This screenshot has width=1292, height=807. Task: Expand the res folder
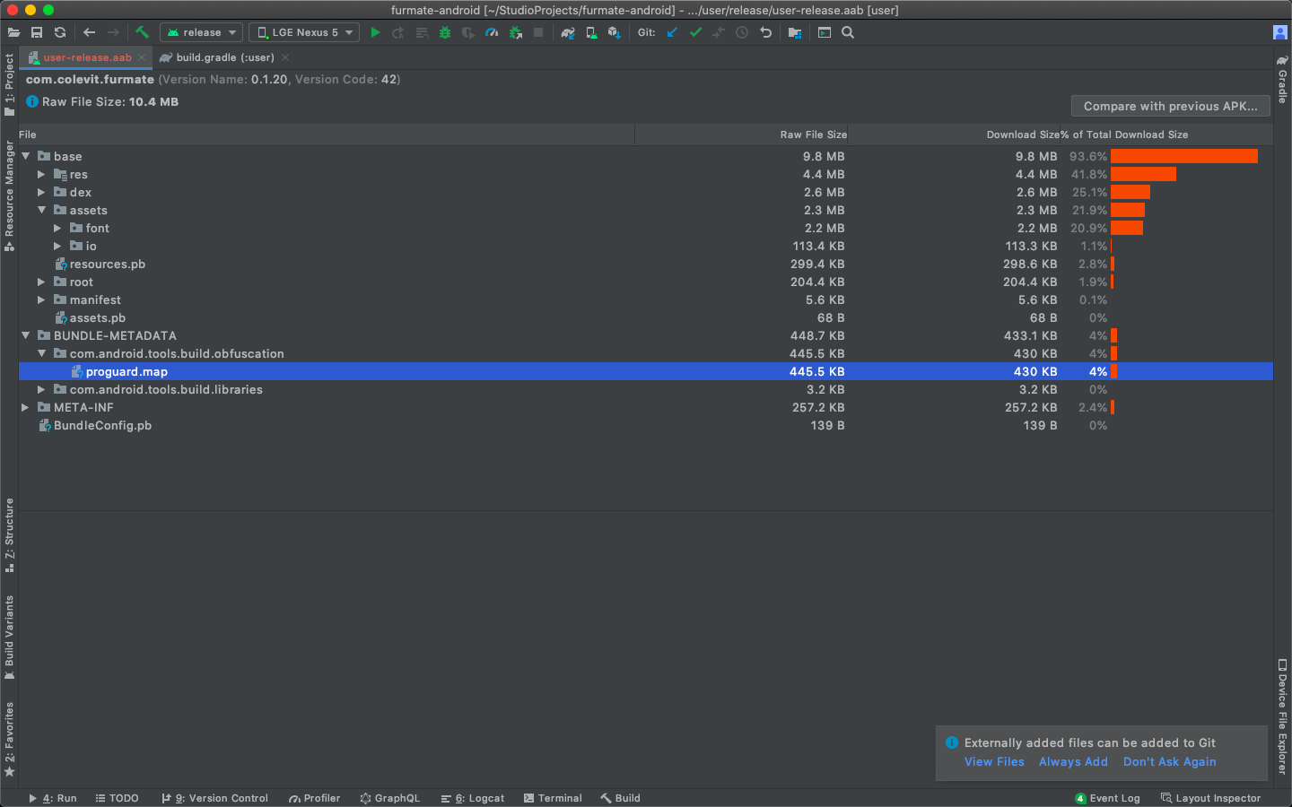coord(41,174)
